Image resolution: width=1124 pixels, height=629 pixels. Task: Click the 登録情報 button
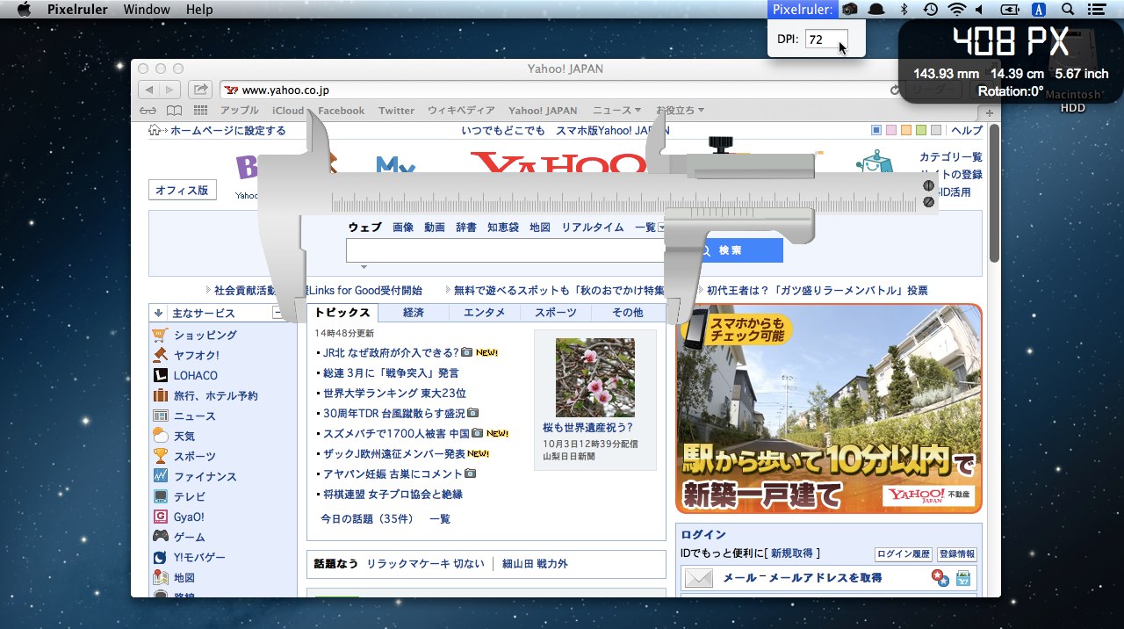pyautogui.click(x=956, y=554)
